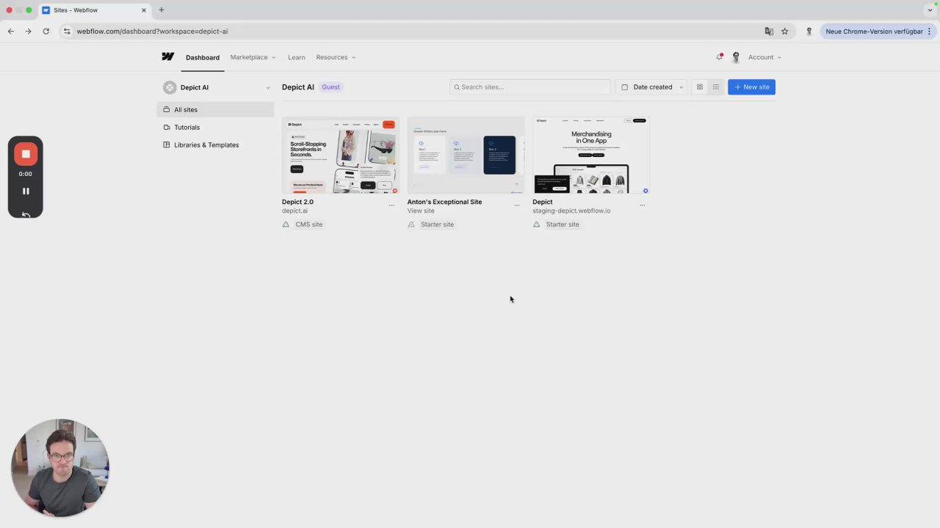
Task: Click the Anton's Exceptional Site title
Action: tap(444, 202)
